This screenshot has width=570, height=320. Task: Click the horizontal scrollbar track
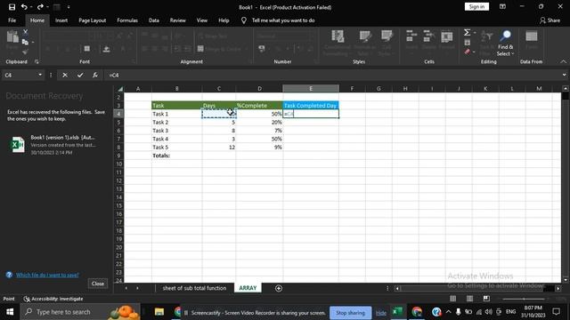click(x=477, y=288)
